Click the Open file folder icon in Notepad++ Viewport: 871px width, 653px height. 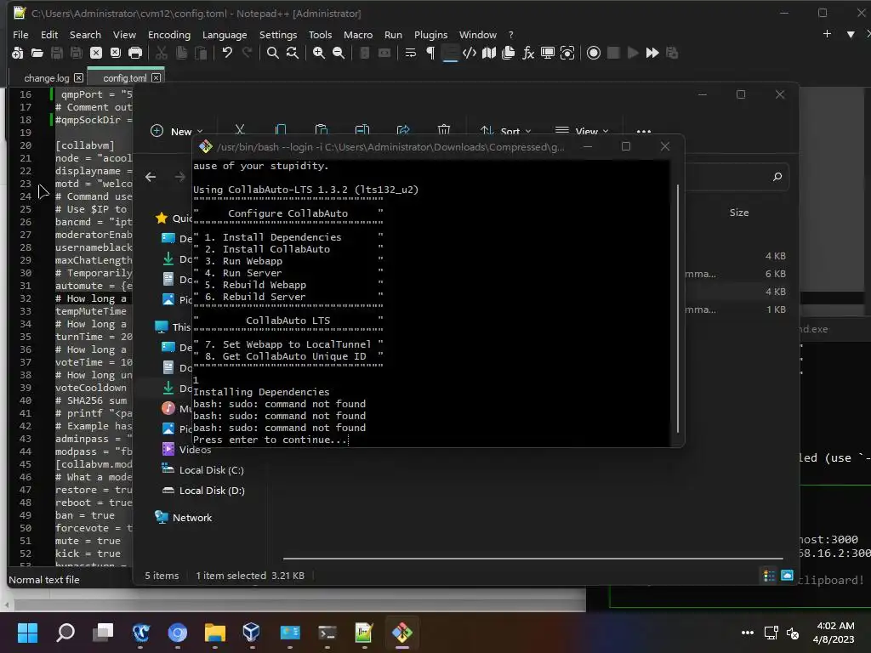click(x=37, y=53)
